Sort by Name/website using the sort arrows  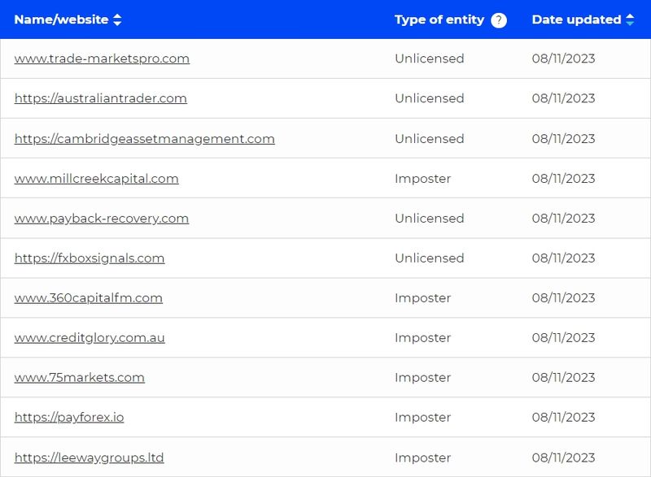coord(117,20)
